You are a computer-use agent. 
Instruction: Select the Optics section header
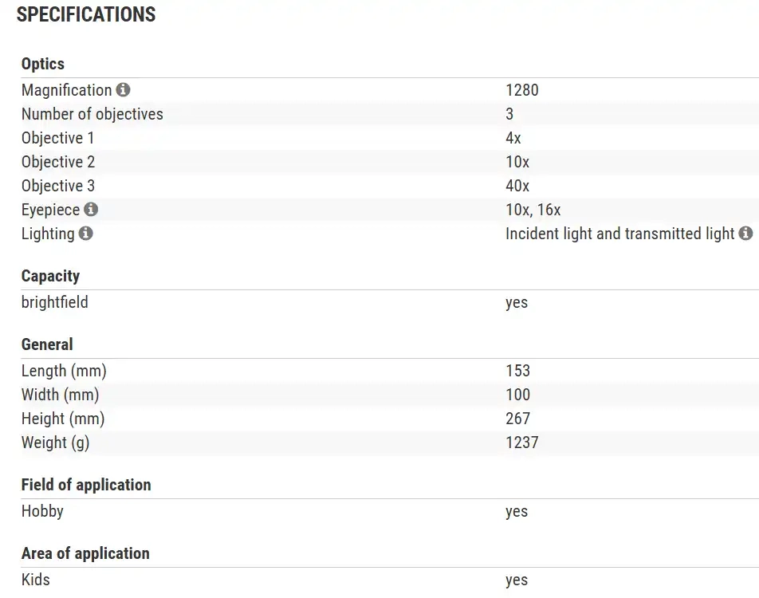pyautogui.click(x=43, y=64)
